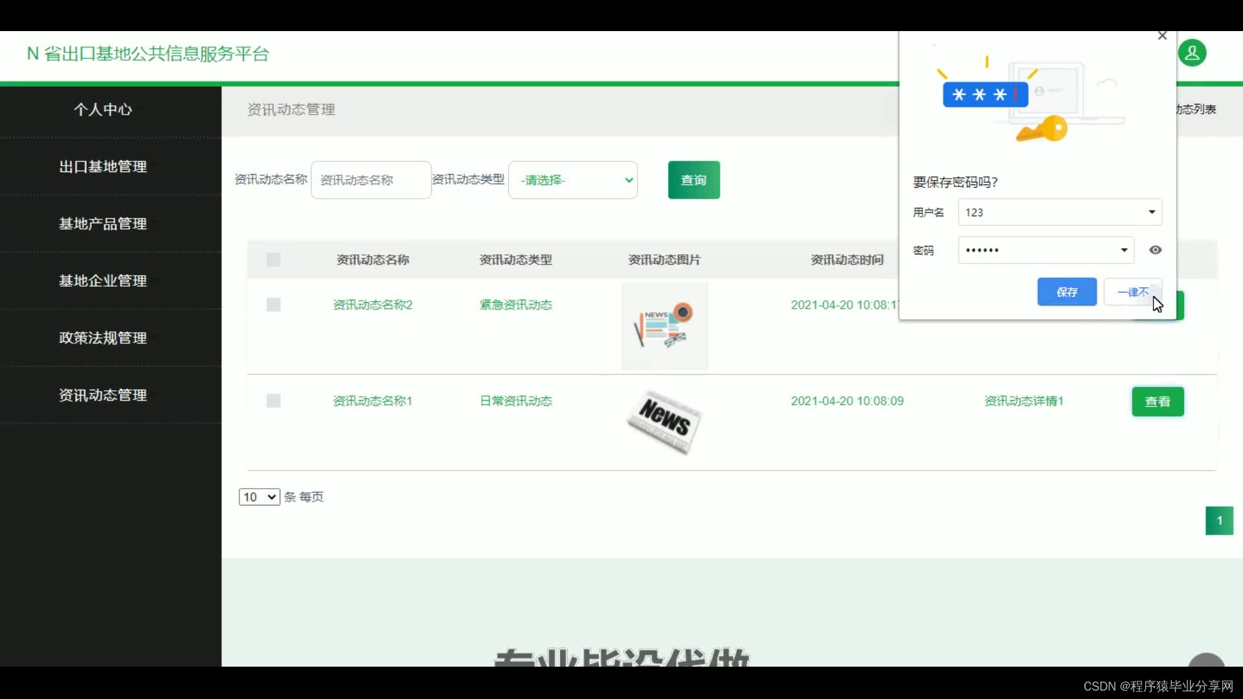The width and height of the screenshot is (1243, 699).
Task: Tick the checkbox for 资讯动态名称1 row
Action: pos(273,401)
